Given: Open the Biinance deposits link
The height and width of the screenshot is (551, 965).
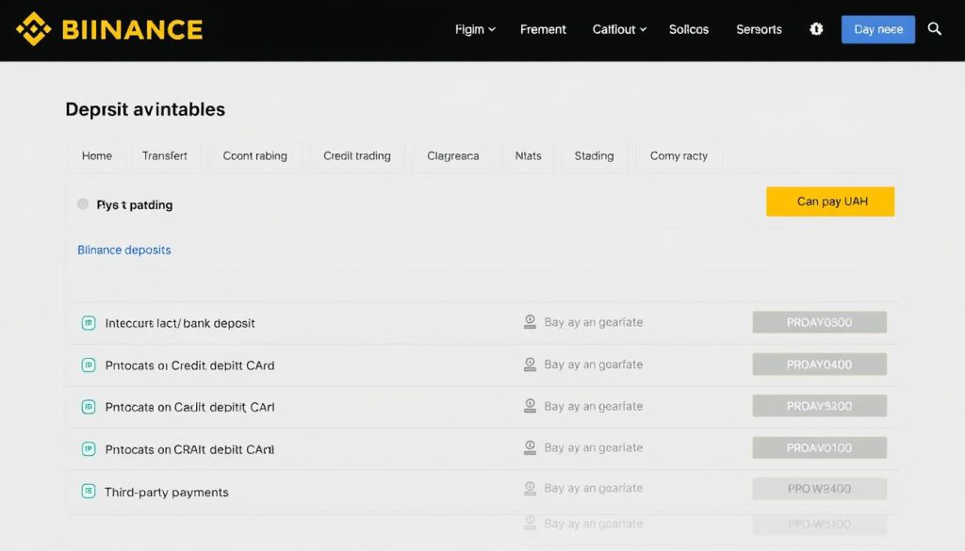Looking at the screenshot, I should 124,251.
